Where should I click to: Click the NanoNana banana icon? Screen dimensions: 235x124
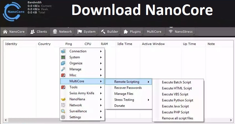[63, 99]
